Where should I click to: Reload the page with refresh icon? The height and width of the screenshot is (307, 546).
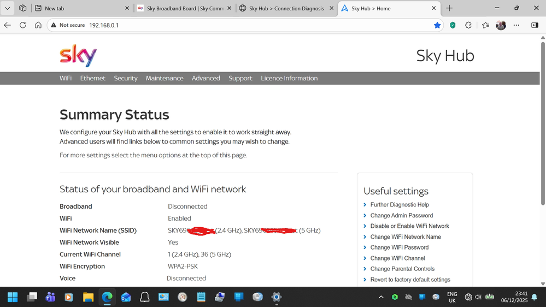(x=22, y=25)
